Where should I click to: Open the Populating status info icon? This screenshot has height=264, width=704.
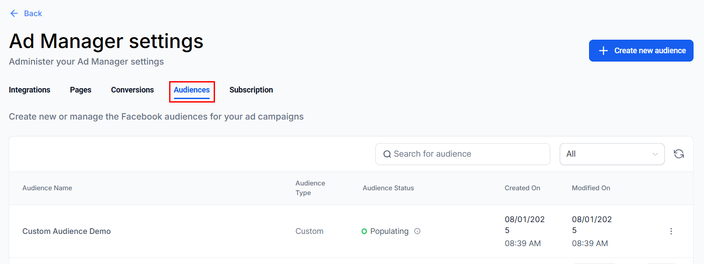[x=417, y=231]
